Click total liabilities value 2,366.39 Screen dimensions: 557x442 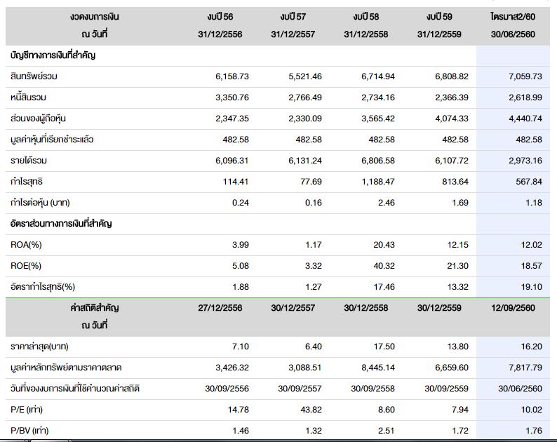[x=452, y=98]
